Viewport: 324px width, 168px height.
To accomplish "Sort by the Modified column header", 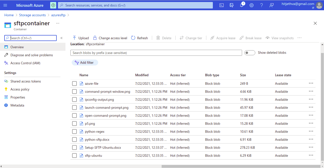I will (x=142, y=75).
